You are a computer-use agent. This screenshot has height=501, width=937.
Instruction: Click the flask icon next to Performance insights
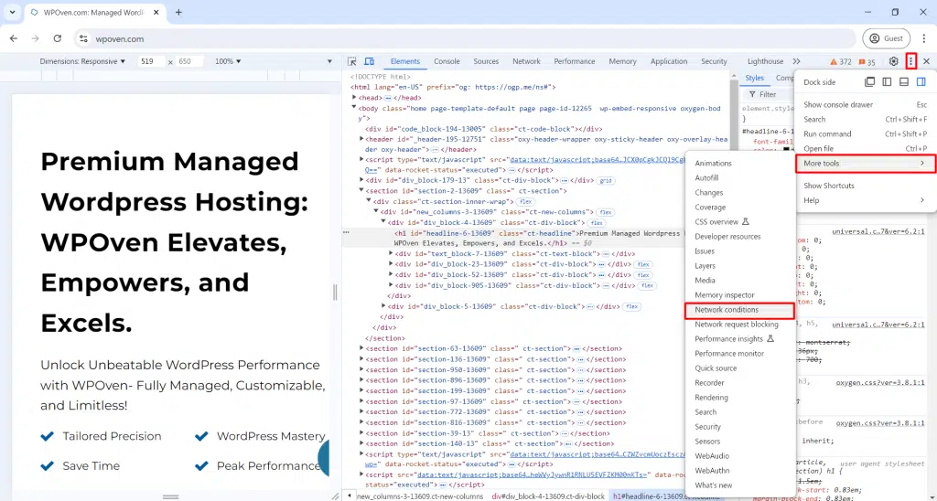click(770, 338)
